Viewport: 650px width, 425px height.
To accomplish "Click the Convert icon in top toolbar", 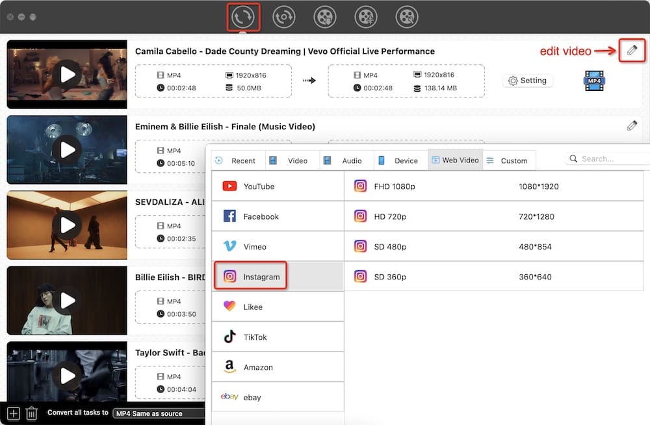I will [244, 18].
